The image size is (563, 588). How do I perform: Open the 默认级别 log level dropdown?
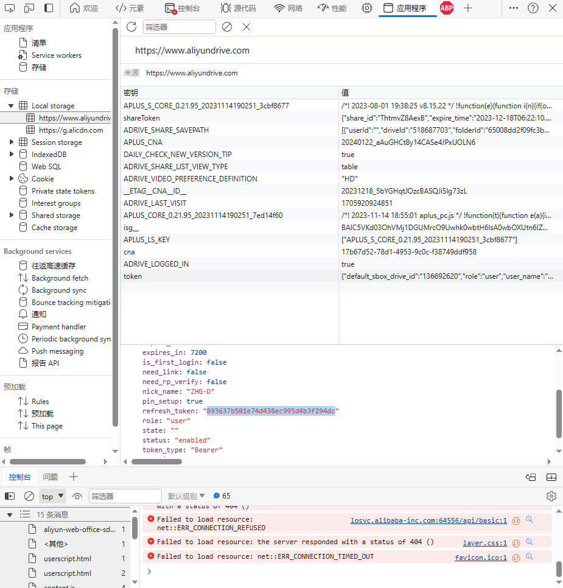coord(186,496)
